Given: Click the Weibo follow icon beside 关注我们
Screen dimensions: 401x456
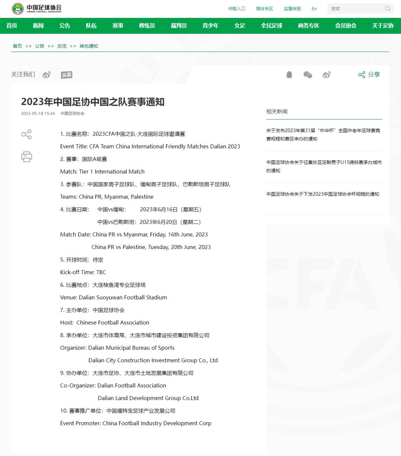Looking at the screenshot, I should [46, 75].
